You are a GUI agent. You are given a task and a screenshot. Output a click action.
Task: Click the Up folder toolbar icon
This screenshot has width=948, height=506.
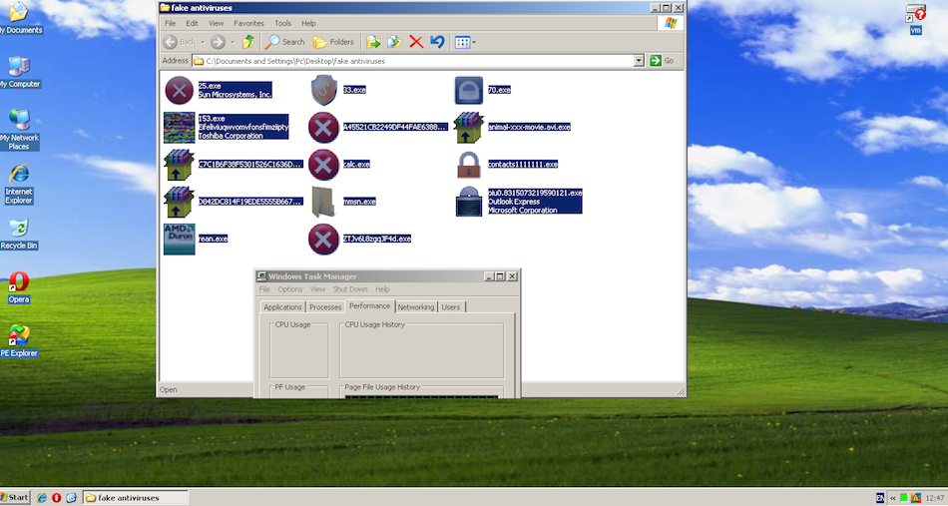pyautogui.click(x=247, y=42)
